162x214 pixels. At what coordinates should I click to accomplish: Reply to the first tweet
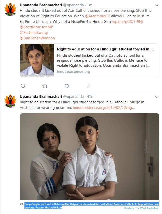23,86
